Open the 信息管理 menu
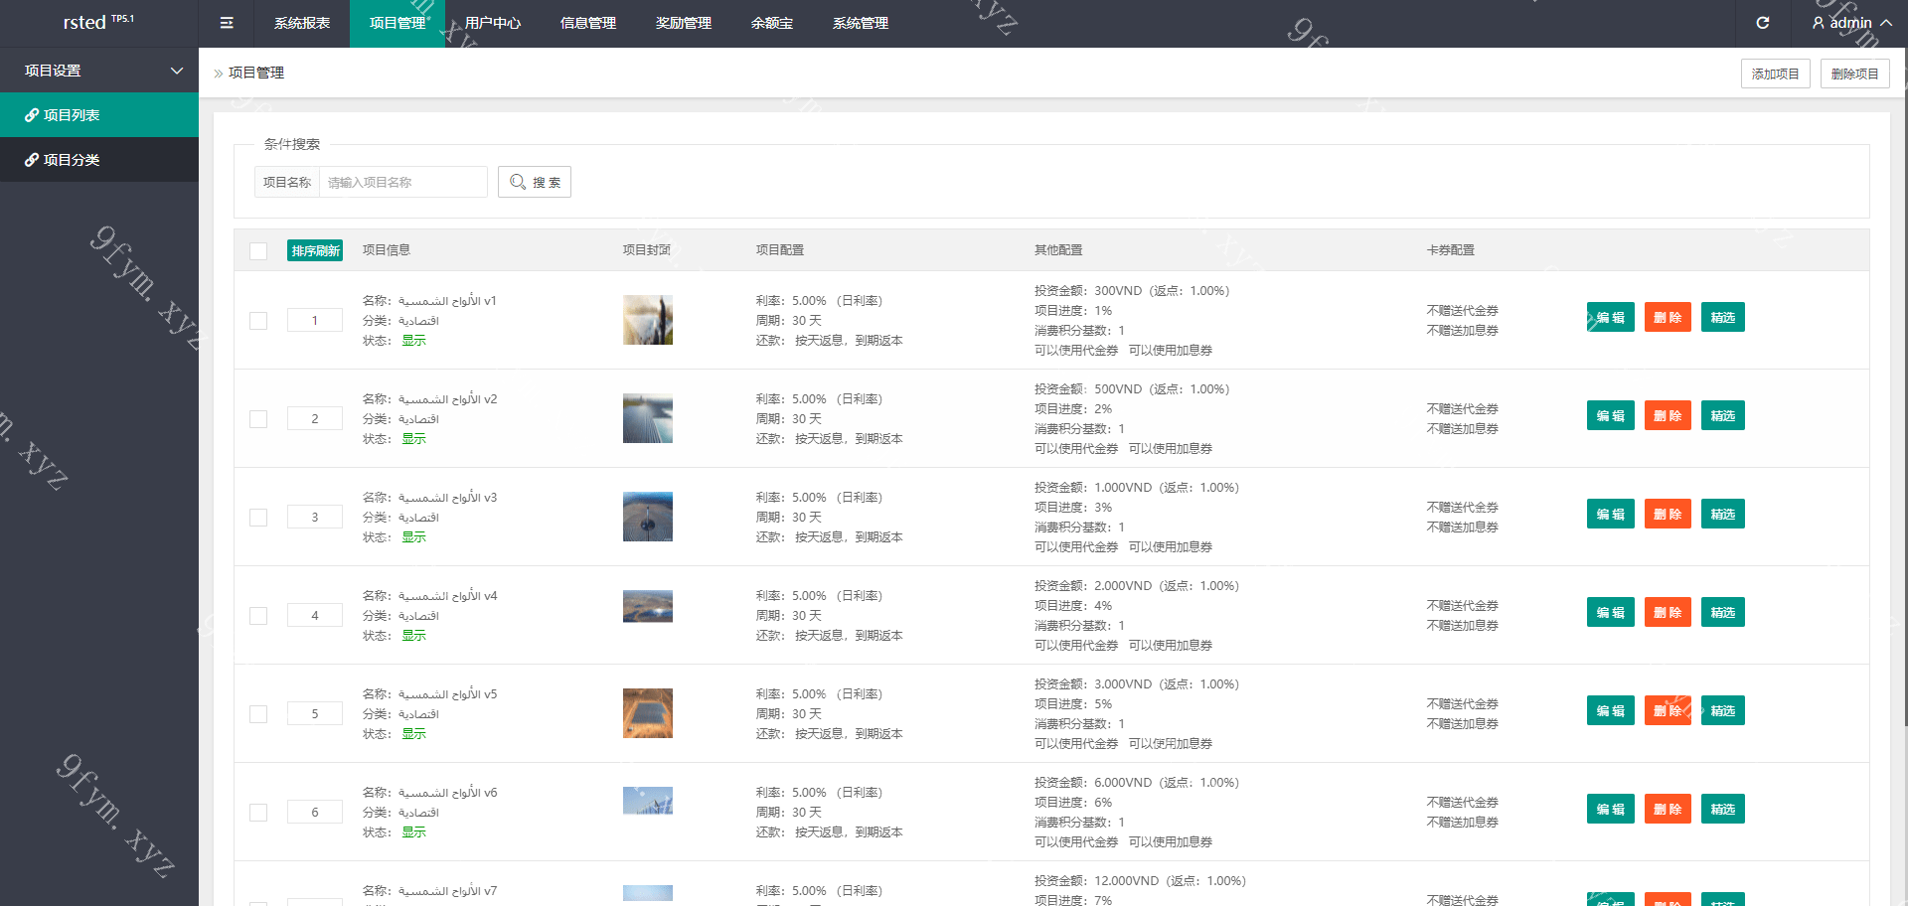This screenshot has height=906, width=1908. (x=588, y=23)
